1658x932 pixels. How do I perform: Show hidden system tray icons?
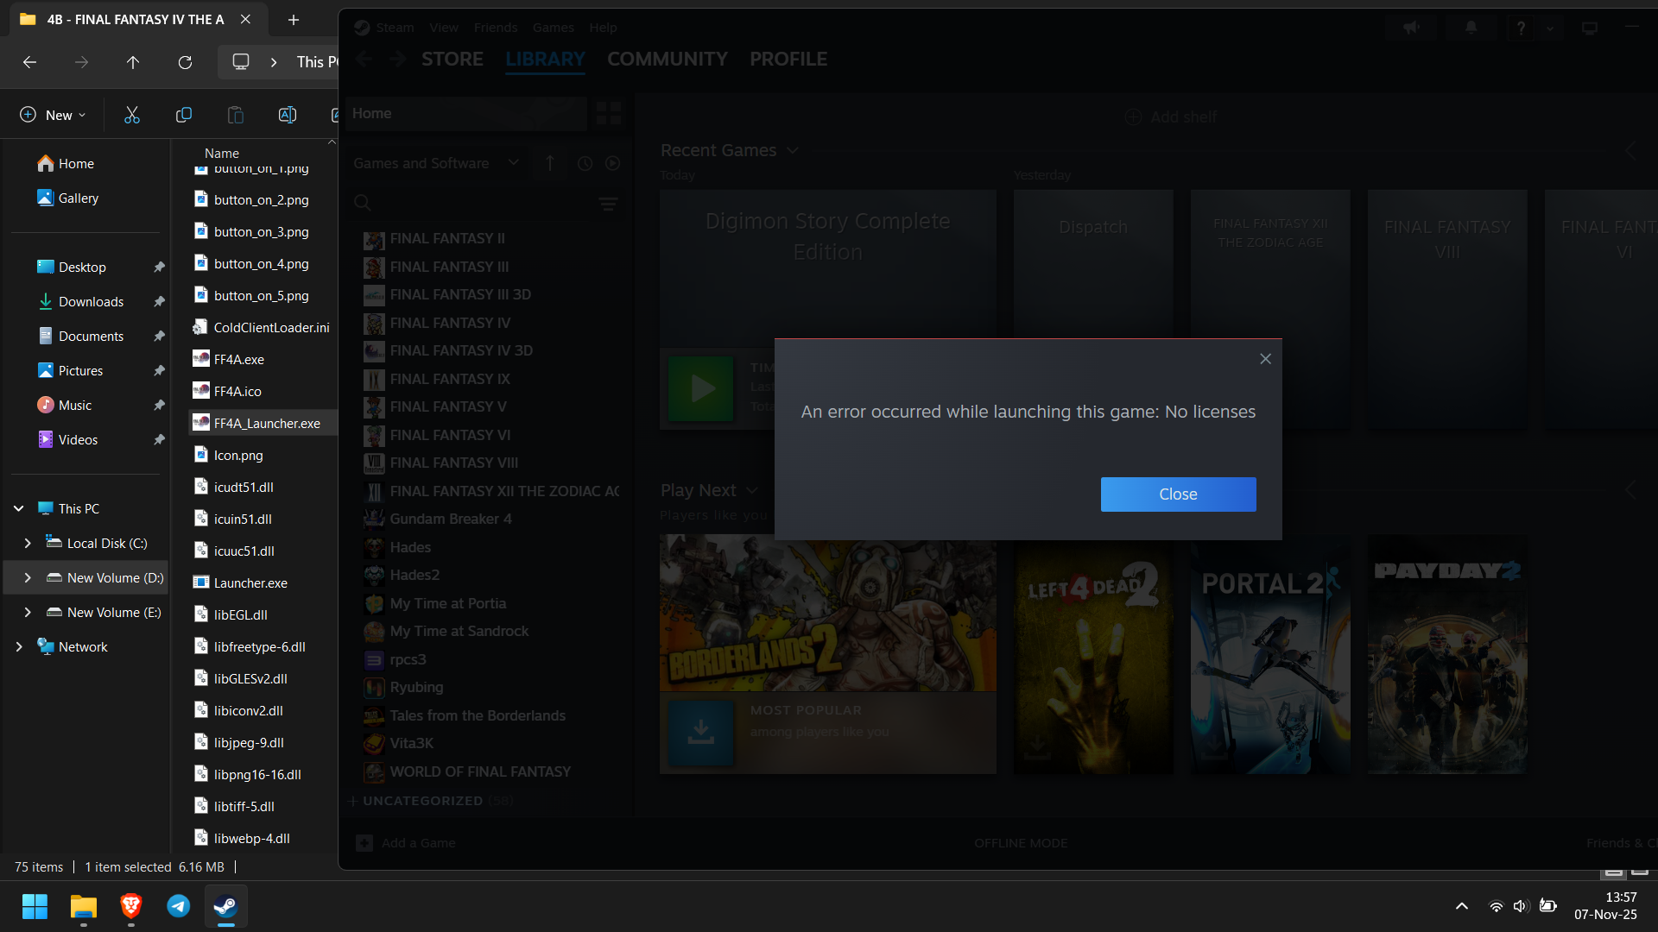1461,906
